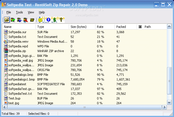This screenshot has width=174, height=117.
Task: Select the softpedia_logo.gi... file name
Action: pos(22,56)
